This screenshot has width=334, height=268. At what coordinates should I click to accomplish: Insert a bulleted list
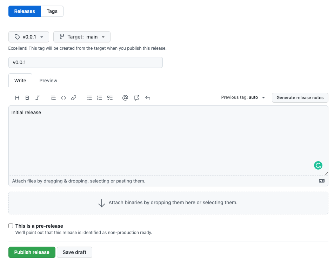pyautogui.click(x=89, y=98)
